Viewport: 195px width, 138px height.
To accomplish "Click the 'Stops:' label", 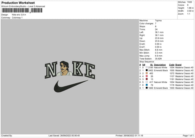I will pos(142,26).
